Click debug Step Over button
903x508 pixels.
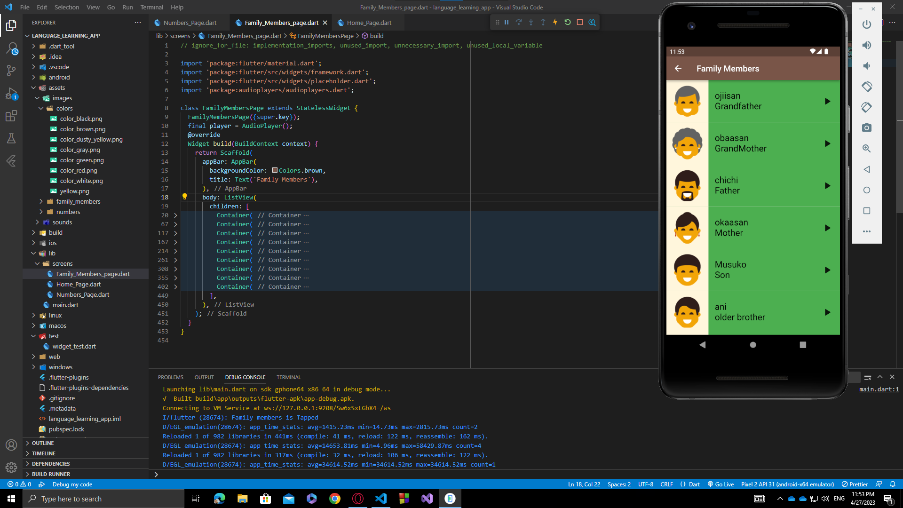519,22
